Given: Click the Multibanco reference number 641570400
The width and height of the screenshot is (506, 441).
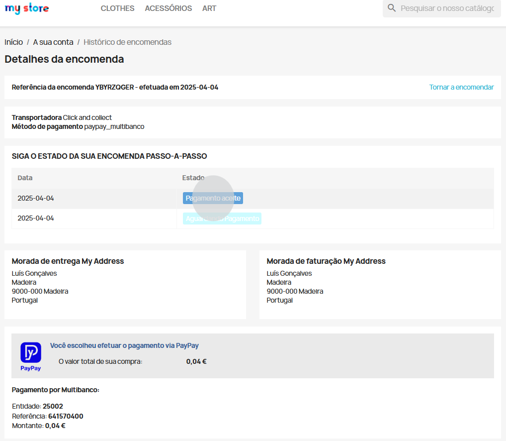Looking at the screenshot, I should (66, 416).
